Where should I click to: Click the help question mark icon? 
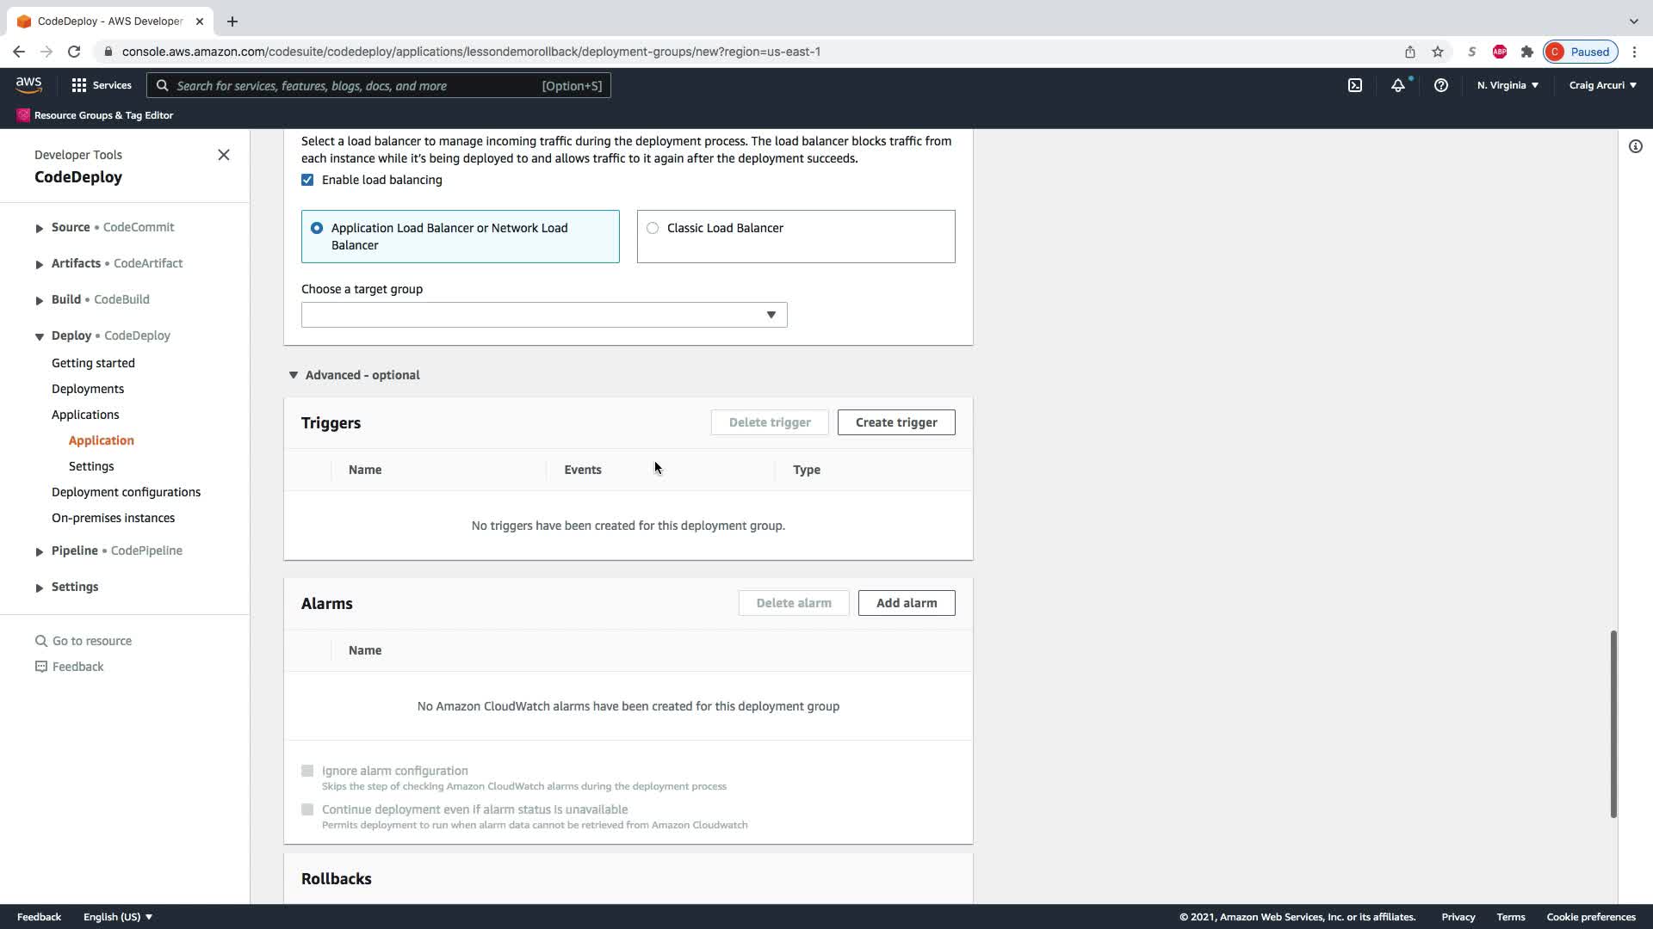(1440, 85)
